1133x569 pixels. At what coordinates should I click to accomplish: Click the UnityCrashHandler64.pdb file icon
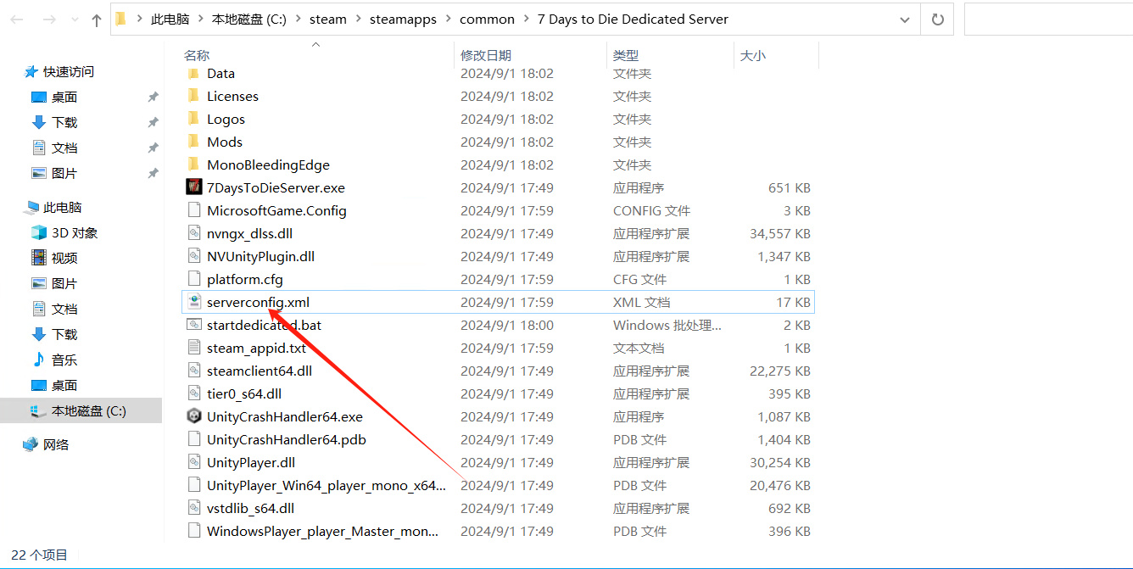pyautogui.click(x=194, y=439)
